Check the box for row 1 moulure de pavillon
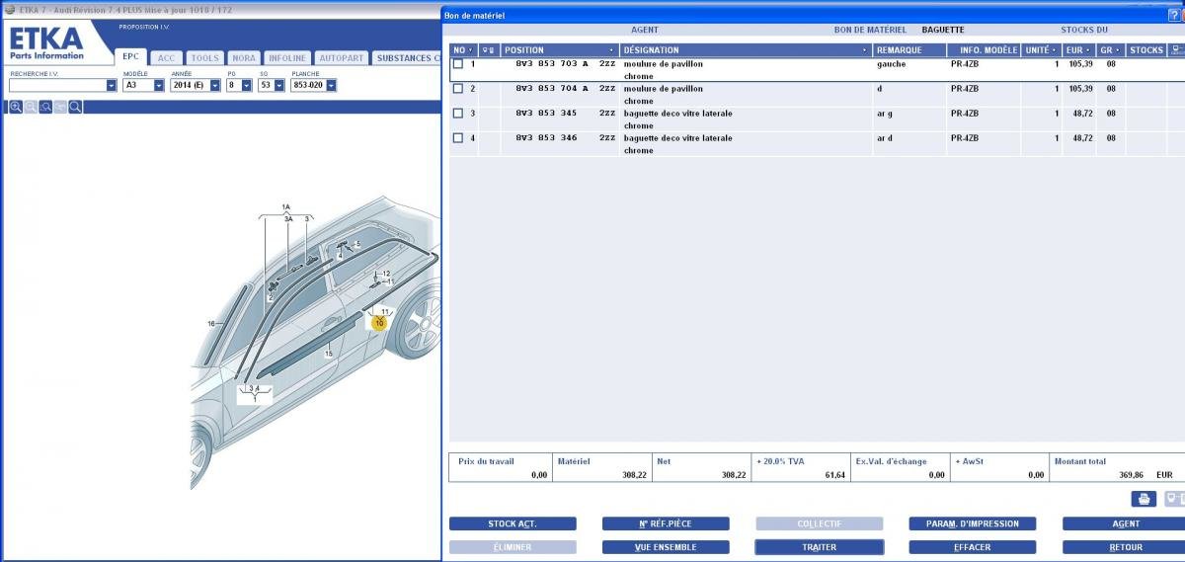 click(x=458, y=64)
